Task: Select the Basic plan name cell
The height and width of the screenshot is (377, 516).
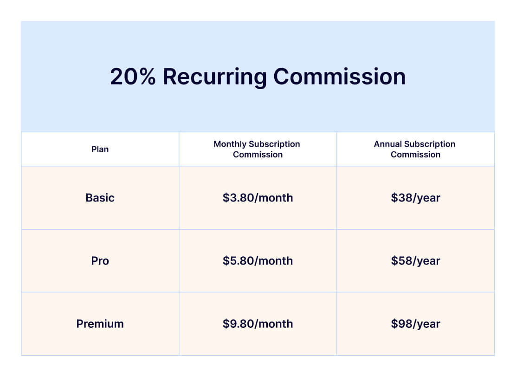Action: coord(100,198)
